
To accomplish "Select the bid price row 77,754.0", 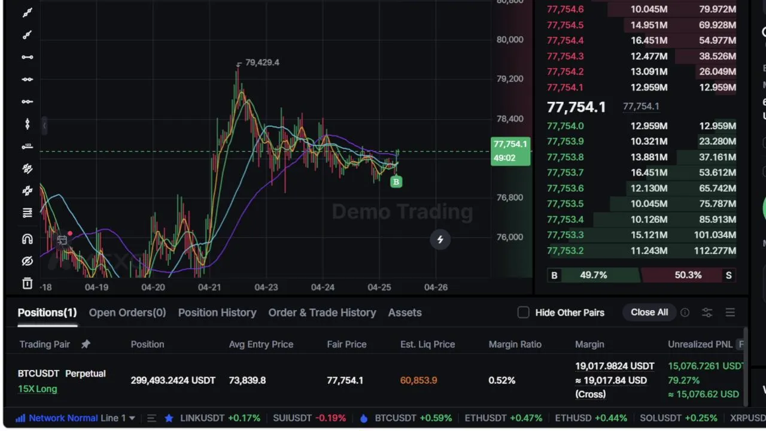I will click(x=642, y=126).
